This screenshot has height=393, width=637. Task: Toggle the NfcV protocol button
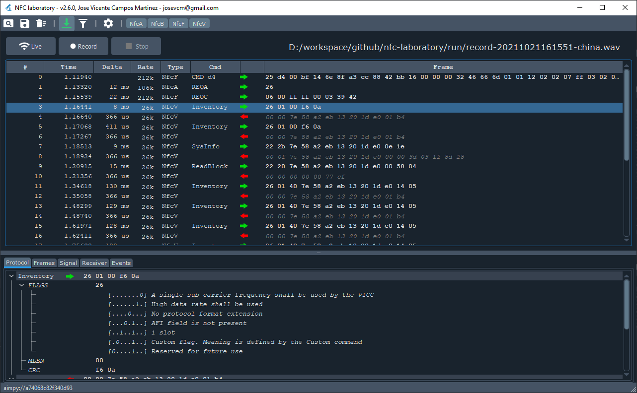[200, 24]
